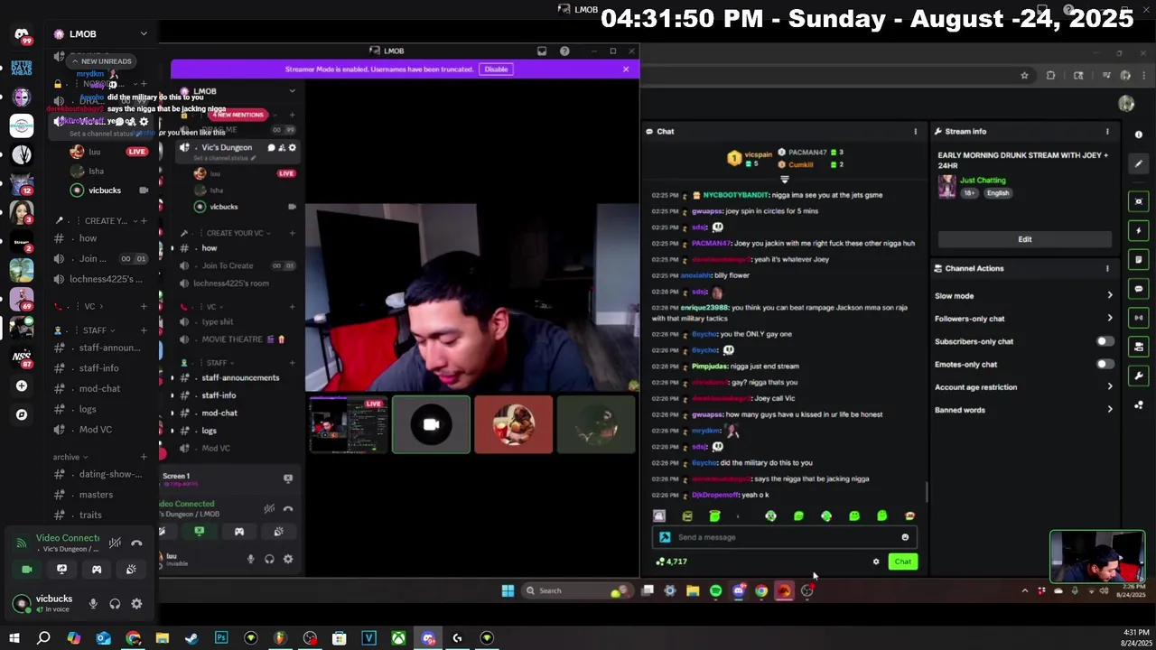Disable Streamer Mode in shared Discord window
1156x650 pixels.
(x=496, y=70)
